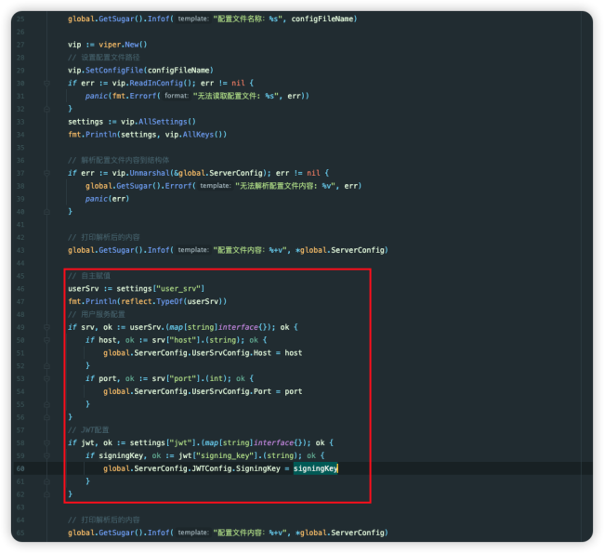Click the AllSettings call on line 33
The width and height of the screenshot is (604, 553).
tap(166, 122)
